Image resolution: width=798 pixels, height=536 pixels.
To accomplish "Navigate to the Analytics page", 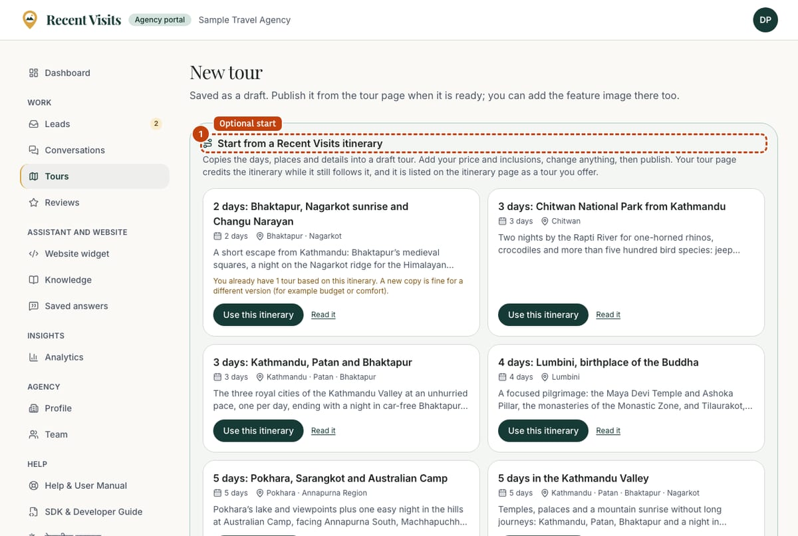I will point(94,358).
